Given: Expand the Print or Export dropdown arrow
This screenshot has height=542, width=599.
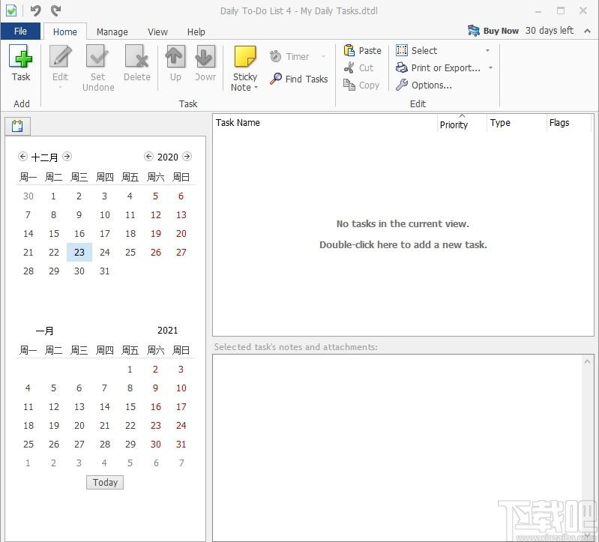Looking at the screenshot, I should point(490,68).
